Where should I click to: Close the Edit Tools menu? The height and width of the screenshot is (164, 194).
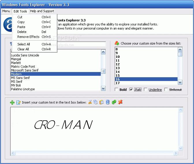[x=20, y=11]
